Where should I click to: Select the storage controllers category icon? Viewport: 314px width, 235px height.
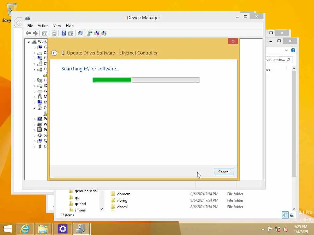40,135
